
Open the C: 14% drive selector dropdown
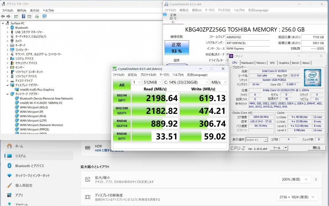[x=186, y=82]
